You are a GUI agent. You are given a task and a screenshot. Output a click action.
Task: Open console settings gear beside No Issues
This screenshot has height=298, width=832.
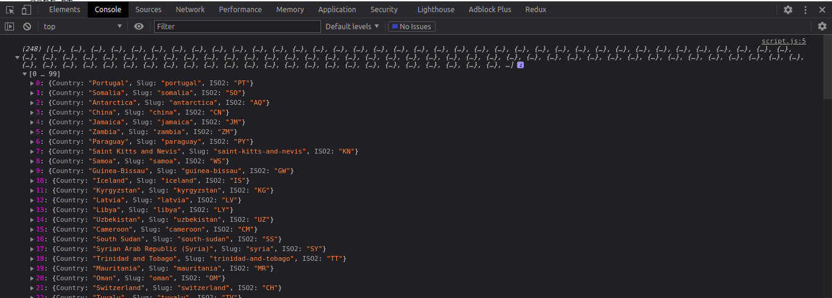(x=822, y=26)
